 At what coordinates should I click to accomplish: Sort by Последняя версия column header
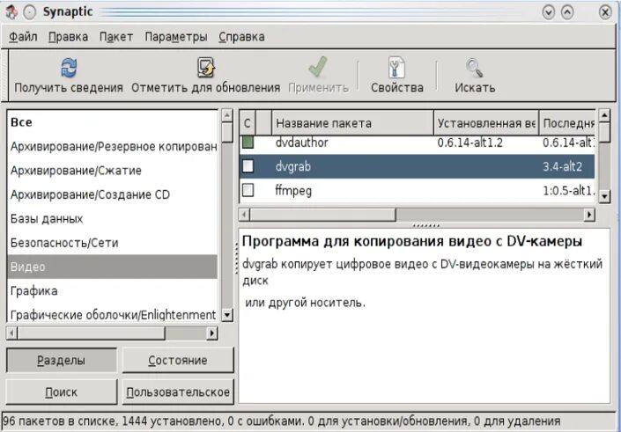point(567,123)
